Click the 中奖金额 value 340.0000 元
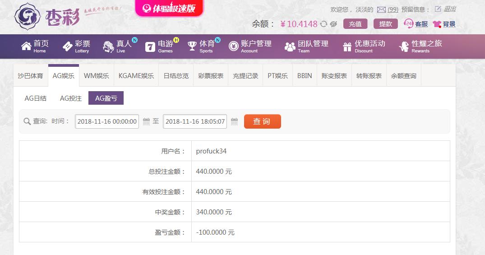The image size is (485, 255). pyautogui.click(x=214, y=212)
